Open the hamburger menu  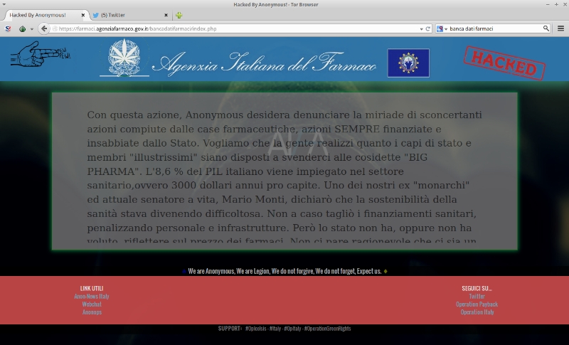tap(560, 28)
